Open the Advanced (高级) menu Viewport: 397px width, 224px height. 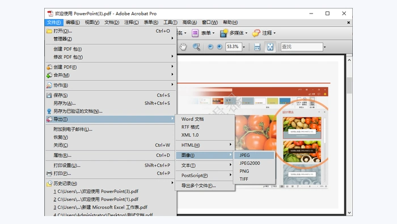point(189,23)
